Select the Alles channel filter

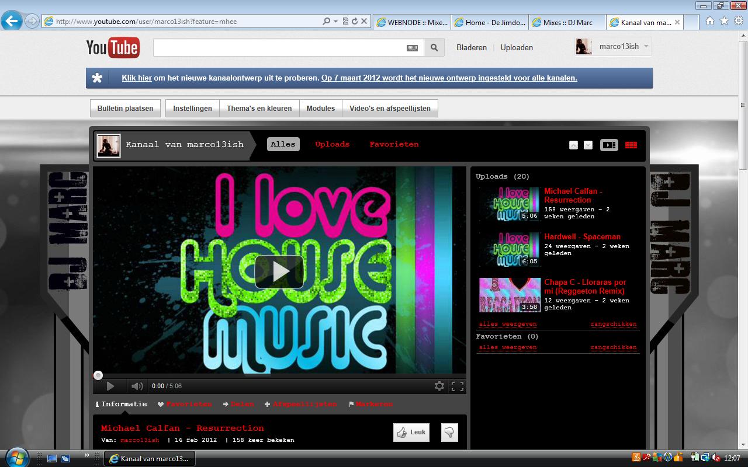[x=283, y=144]
